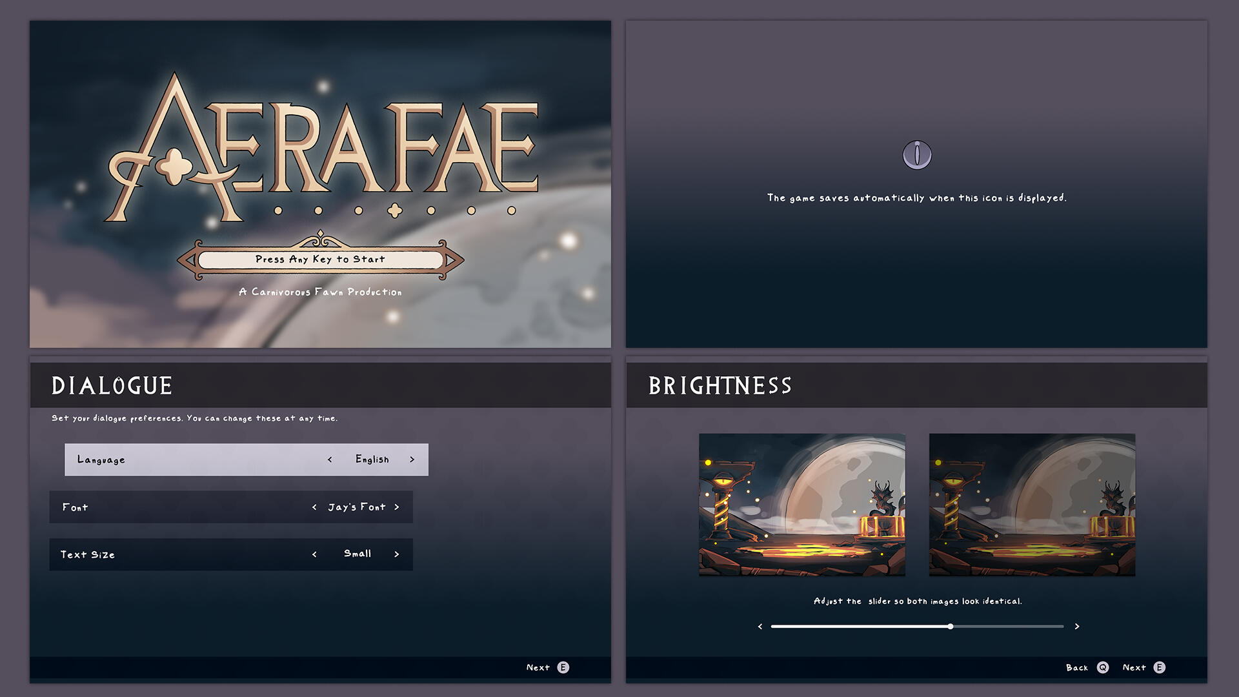Click the E key icon on Dialogue screen

pyautogui.click(x=563, y=667)
